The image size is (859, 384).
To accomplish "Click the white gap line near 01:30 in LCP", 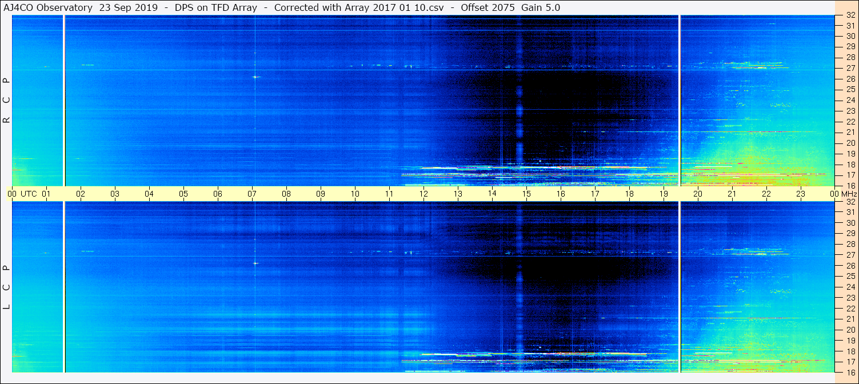I will pyautogui.click(x=64, y=286).
